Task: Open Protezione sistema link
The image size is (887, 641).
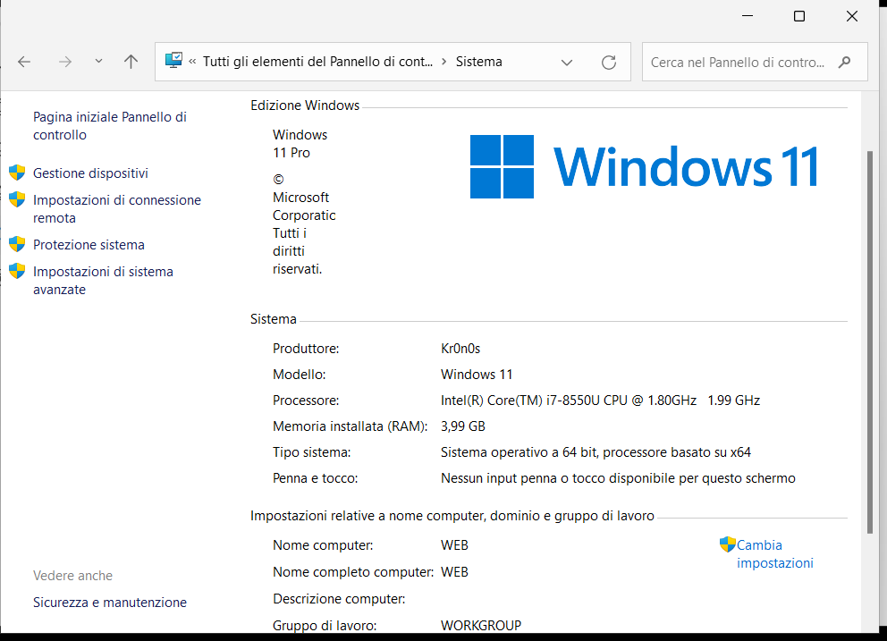Action: point(89,245)
